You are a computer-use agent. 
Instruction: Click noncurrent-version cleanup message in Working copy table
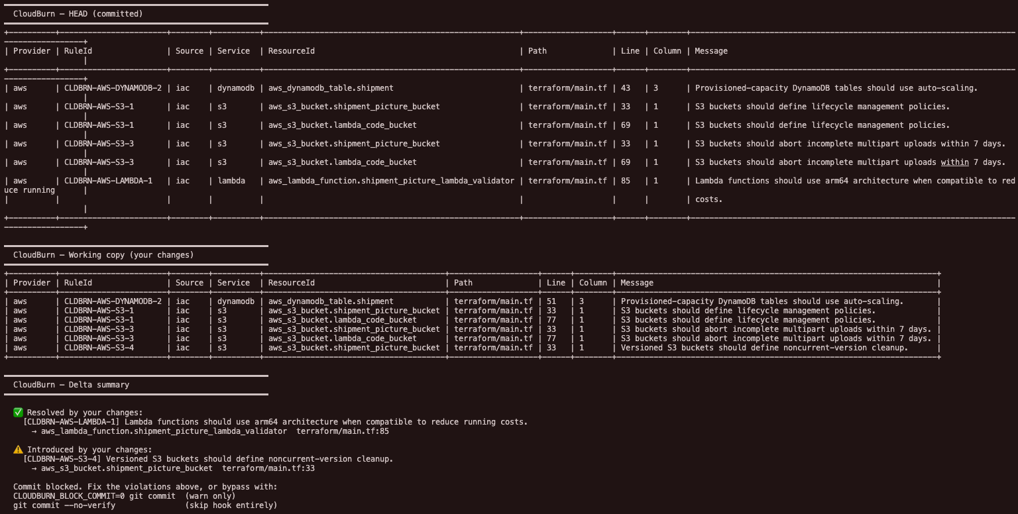pyautogui.click(x=764, y=348)
